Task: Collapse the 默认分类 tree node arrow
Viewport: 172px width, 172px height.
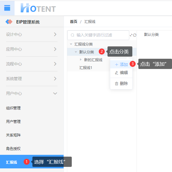Action: pos(76,52)
